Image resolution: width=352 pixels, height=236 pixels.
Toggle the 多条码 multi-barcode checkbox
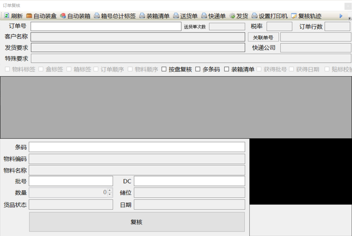coord(198,69)
